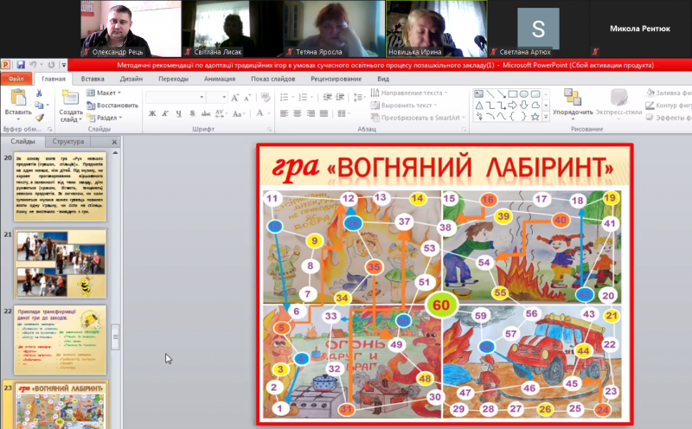This screenshot has width=692, height=429.
Task: Click the Redo icon in quick access toolbar
Action: pyautogui.click(x=51, y=65)
